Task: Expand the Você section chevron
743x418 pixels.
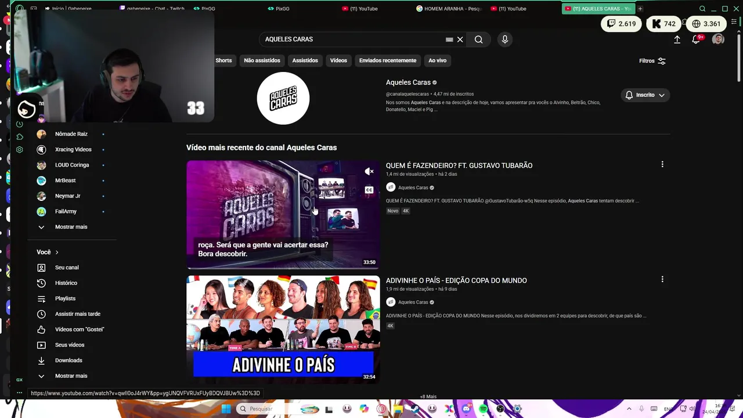Action: click(57, 252)
